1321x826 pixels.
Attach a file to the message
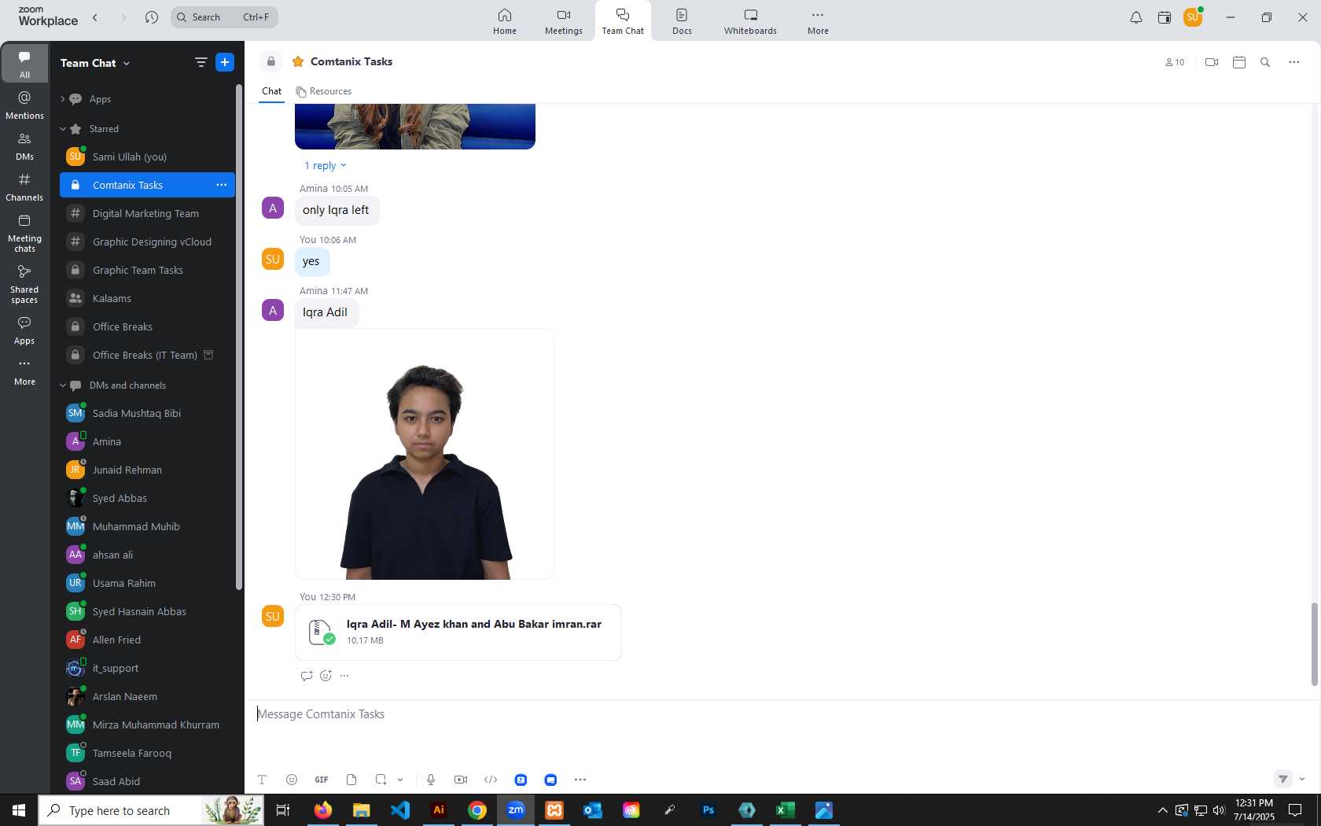(351, 780)
